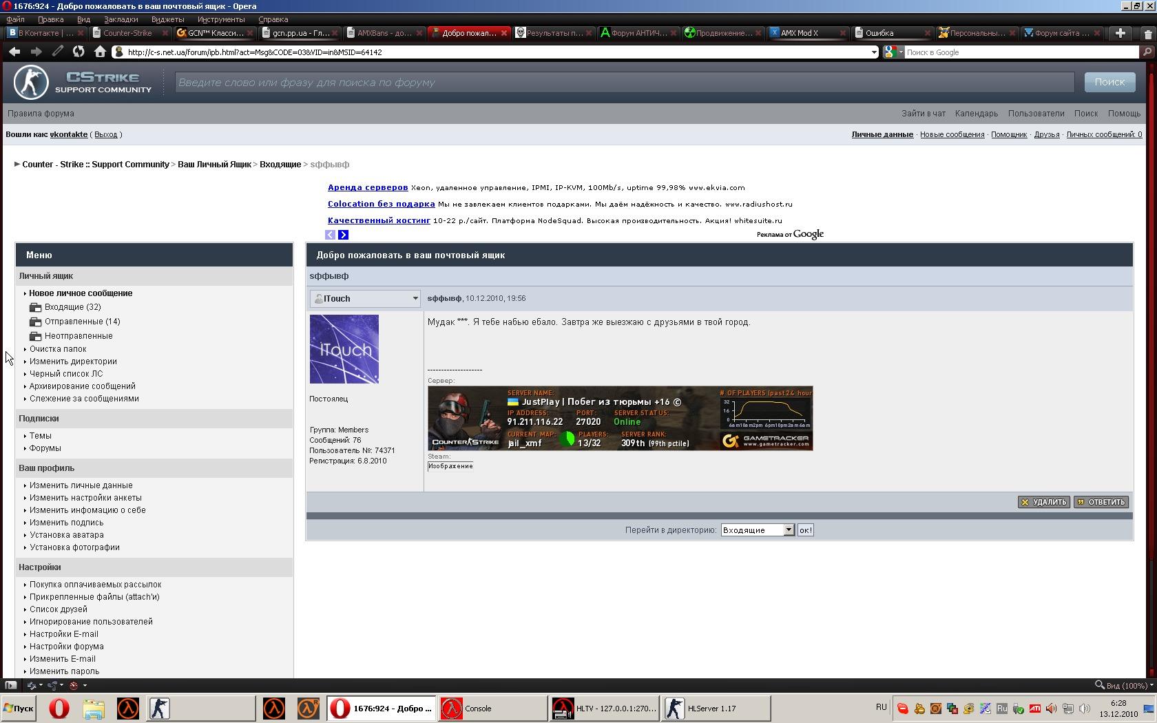Image resolution: width=1157 pixels, height=723 pixels.
Task: Switch to the AMXBans tab
Action: pos(385,33)
